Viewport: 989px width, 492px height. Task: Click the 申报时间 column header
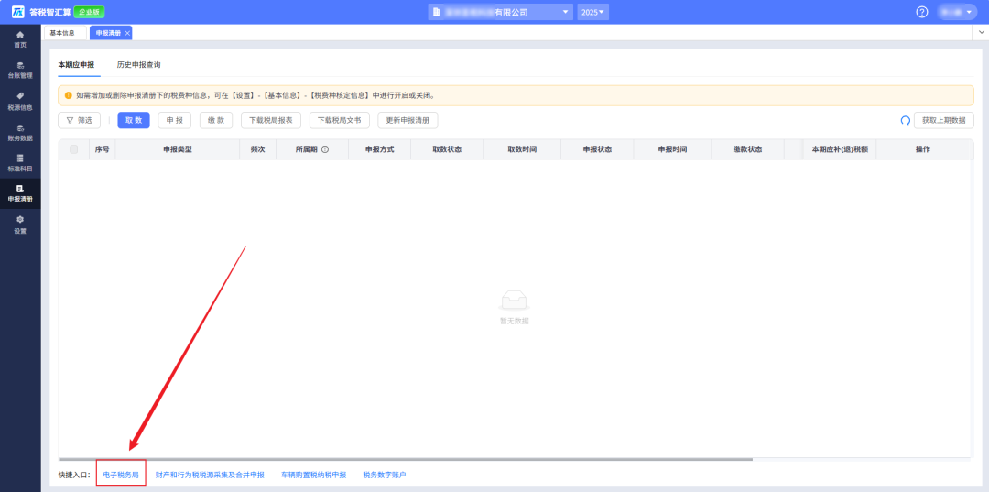tap(672, 149)
